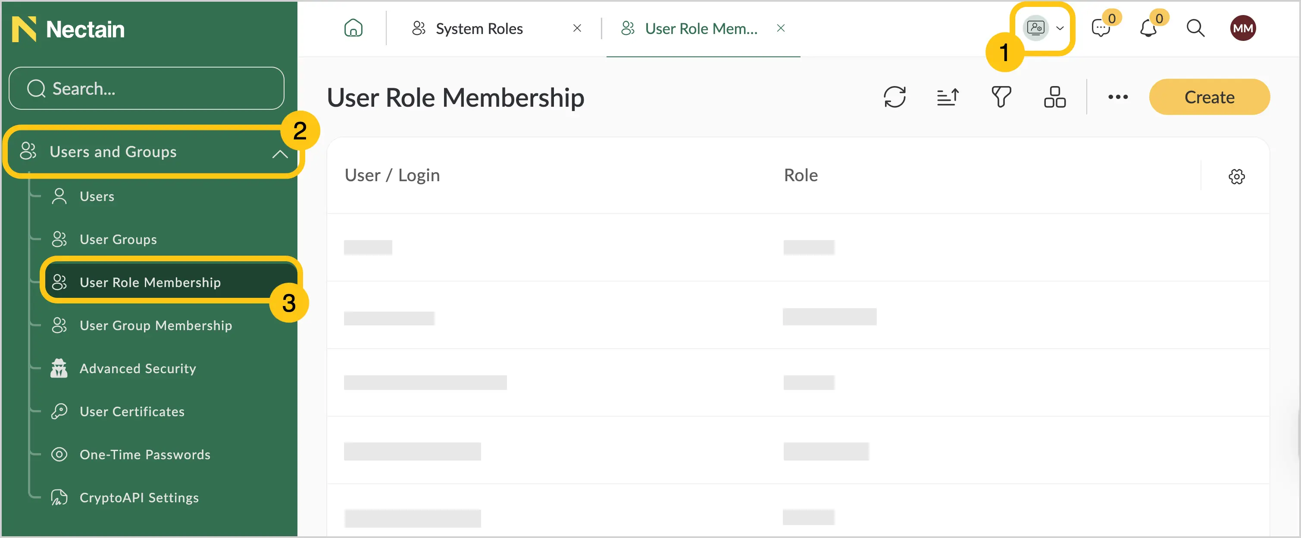Open global search magnifier icon

[1195, 28]
